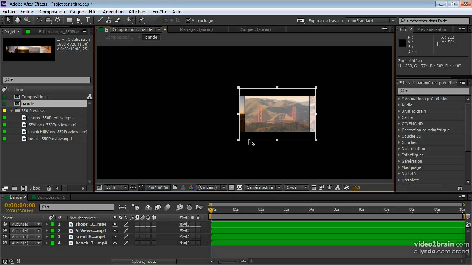Switch to the Prévisualisation tab
This screenshot has width=472, height=265.
[432, 29]
